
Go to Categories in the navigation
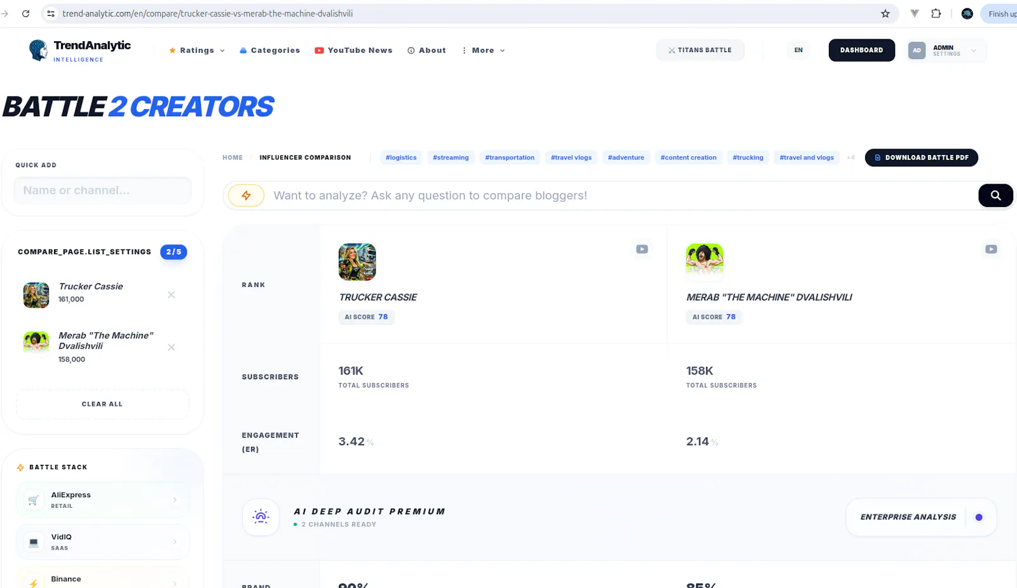click(x=270, y=50)
